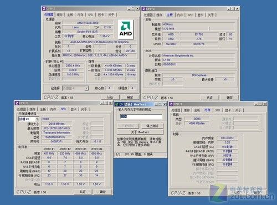Click 认证 button in the SPD window
Image resolution: width=277 pixels, height=205 pixels.
point(83,192)
